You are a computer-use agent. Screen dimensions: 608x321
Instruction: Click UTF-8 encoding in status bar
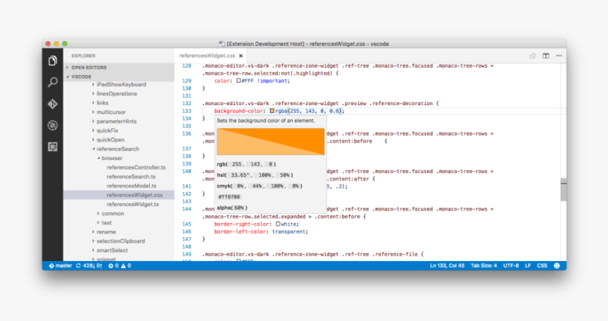coord(510,266)
